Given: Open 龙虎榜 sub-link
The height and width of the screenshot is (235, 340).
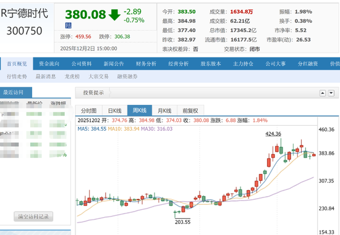Looking at the screenshot, I should (x=72, y=76).
